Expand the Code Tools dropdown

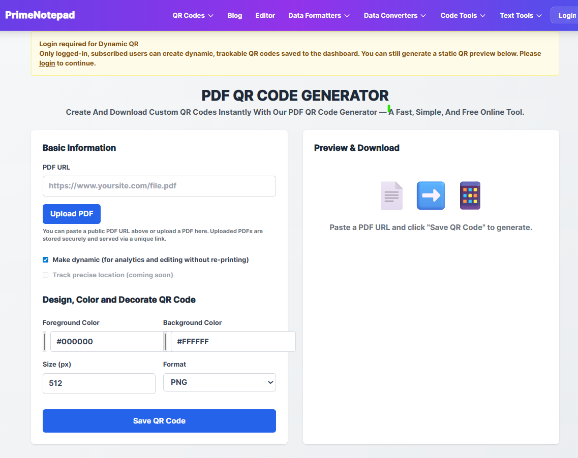pyautogui.click(x=462, y=15)
